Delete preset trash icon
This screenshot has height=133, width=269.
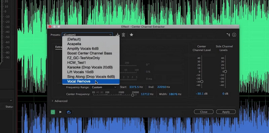pyautogui.click(x=123, y=35)
